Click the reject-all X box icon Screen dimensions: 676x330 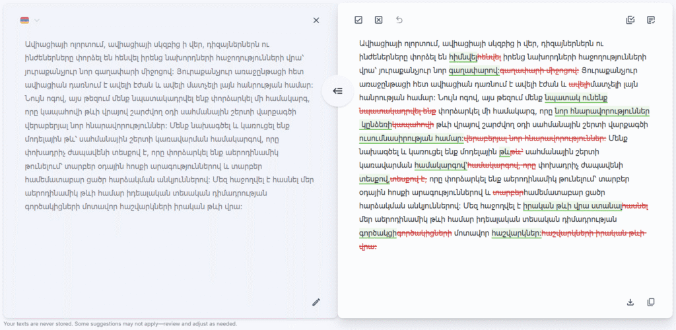tap(378, 20)
